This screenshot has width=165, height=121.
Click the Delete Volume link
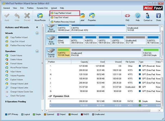click(x=16, y=60)
